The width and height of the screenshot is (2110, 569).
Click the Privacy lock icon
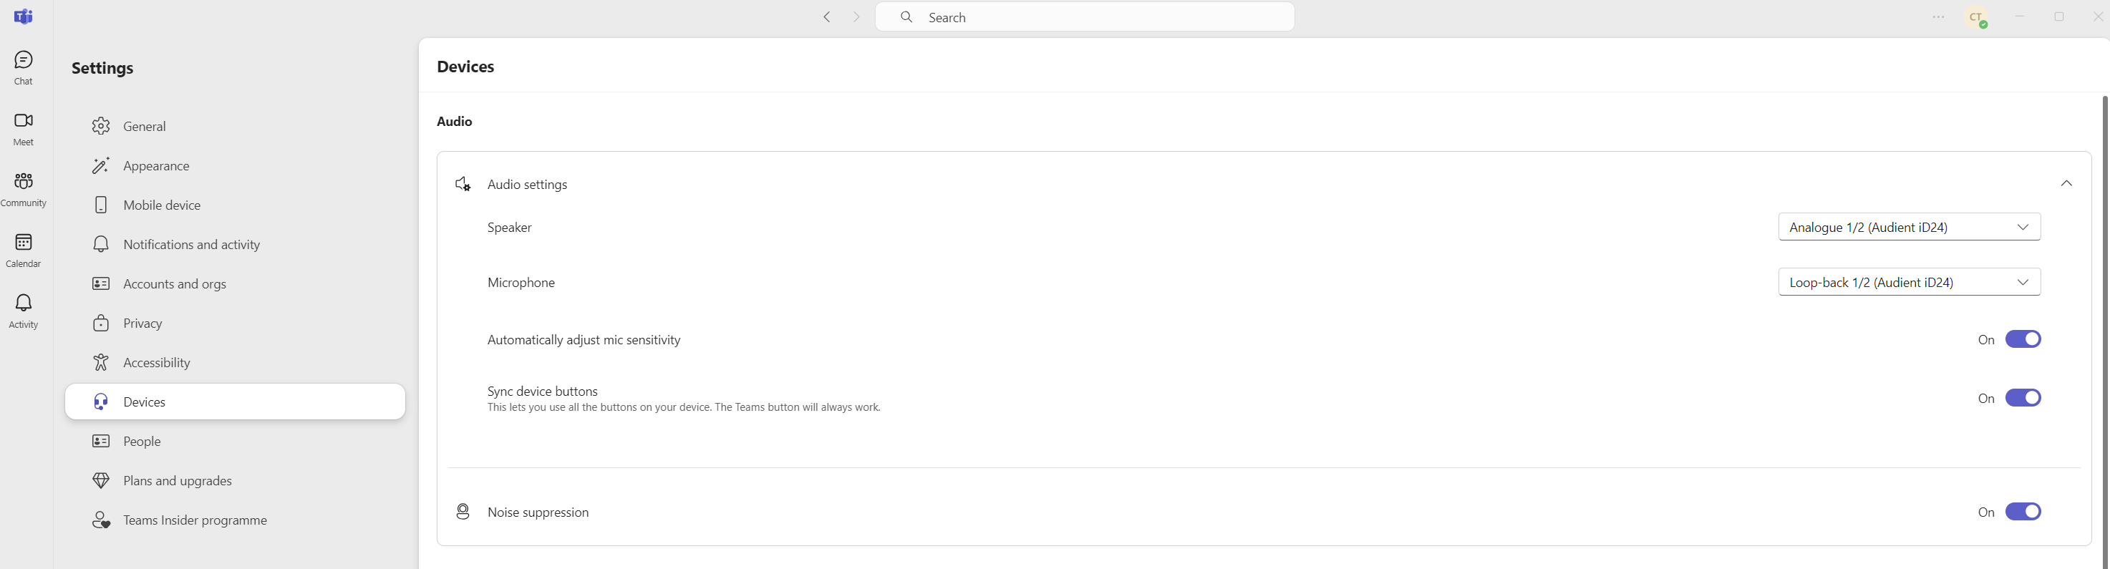pos(101,323)
